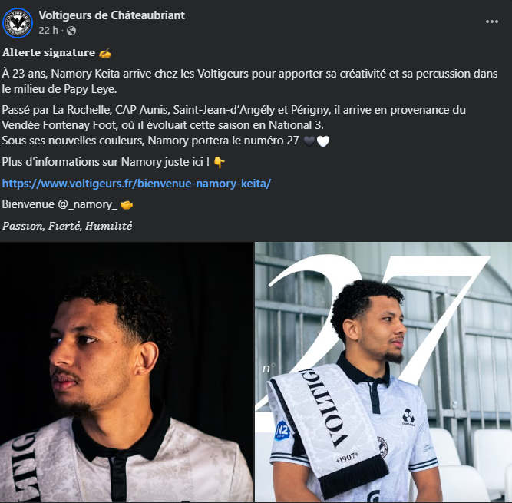
Task: Click the "Alterte signature" heading text
Action: point(49,53)
